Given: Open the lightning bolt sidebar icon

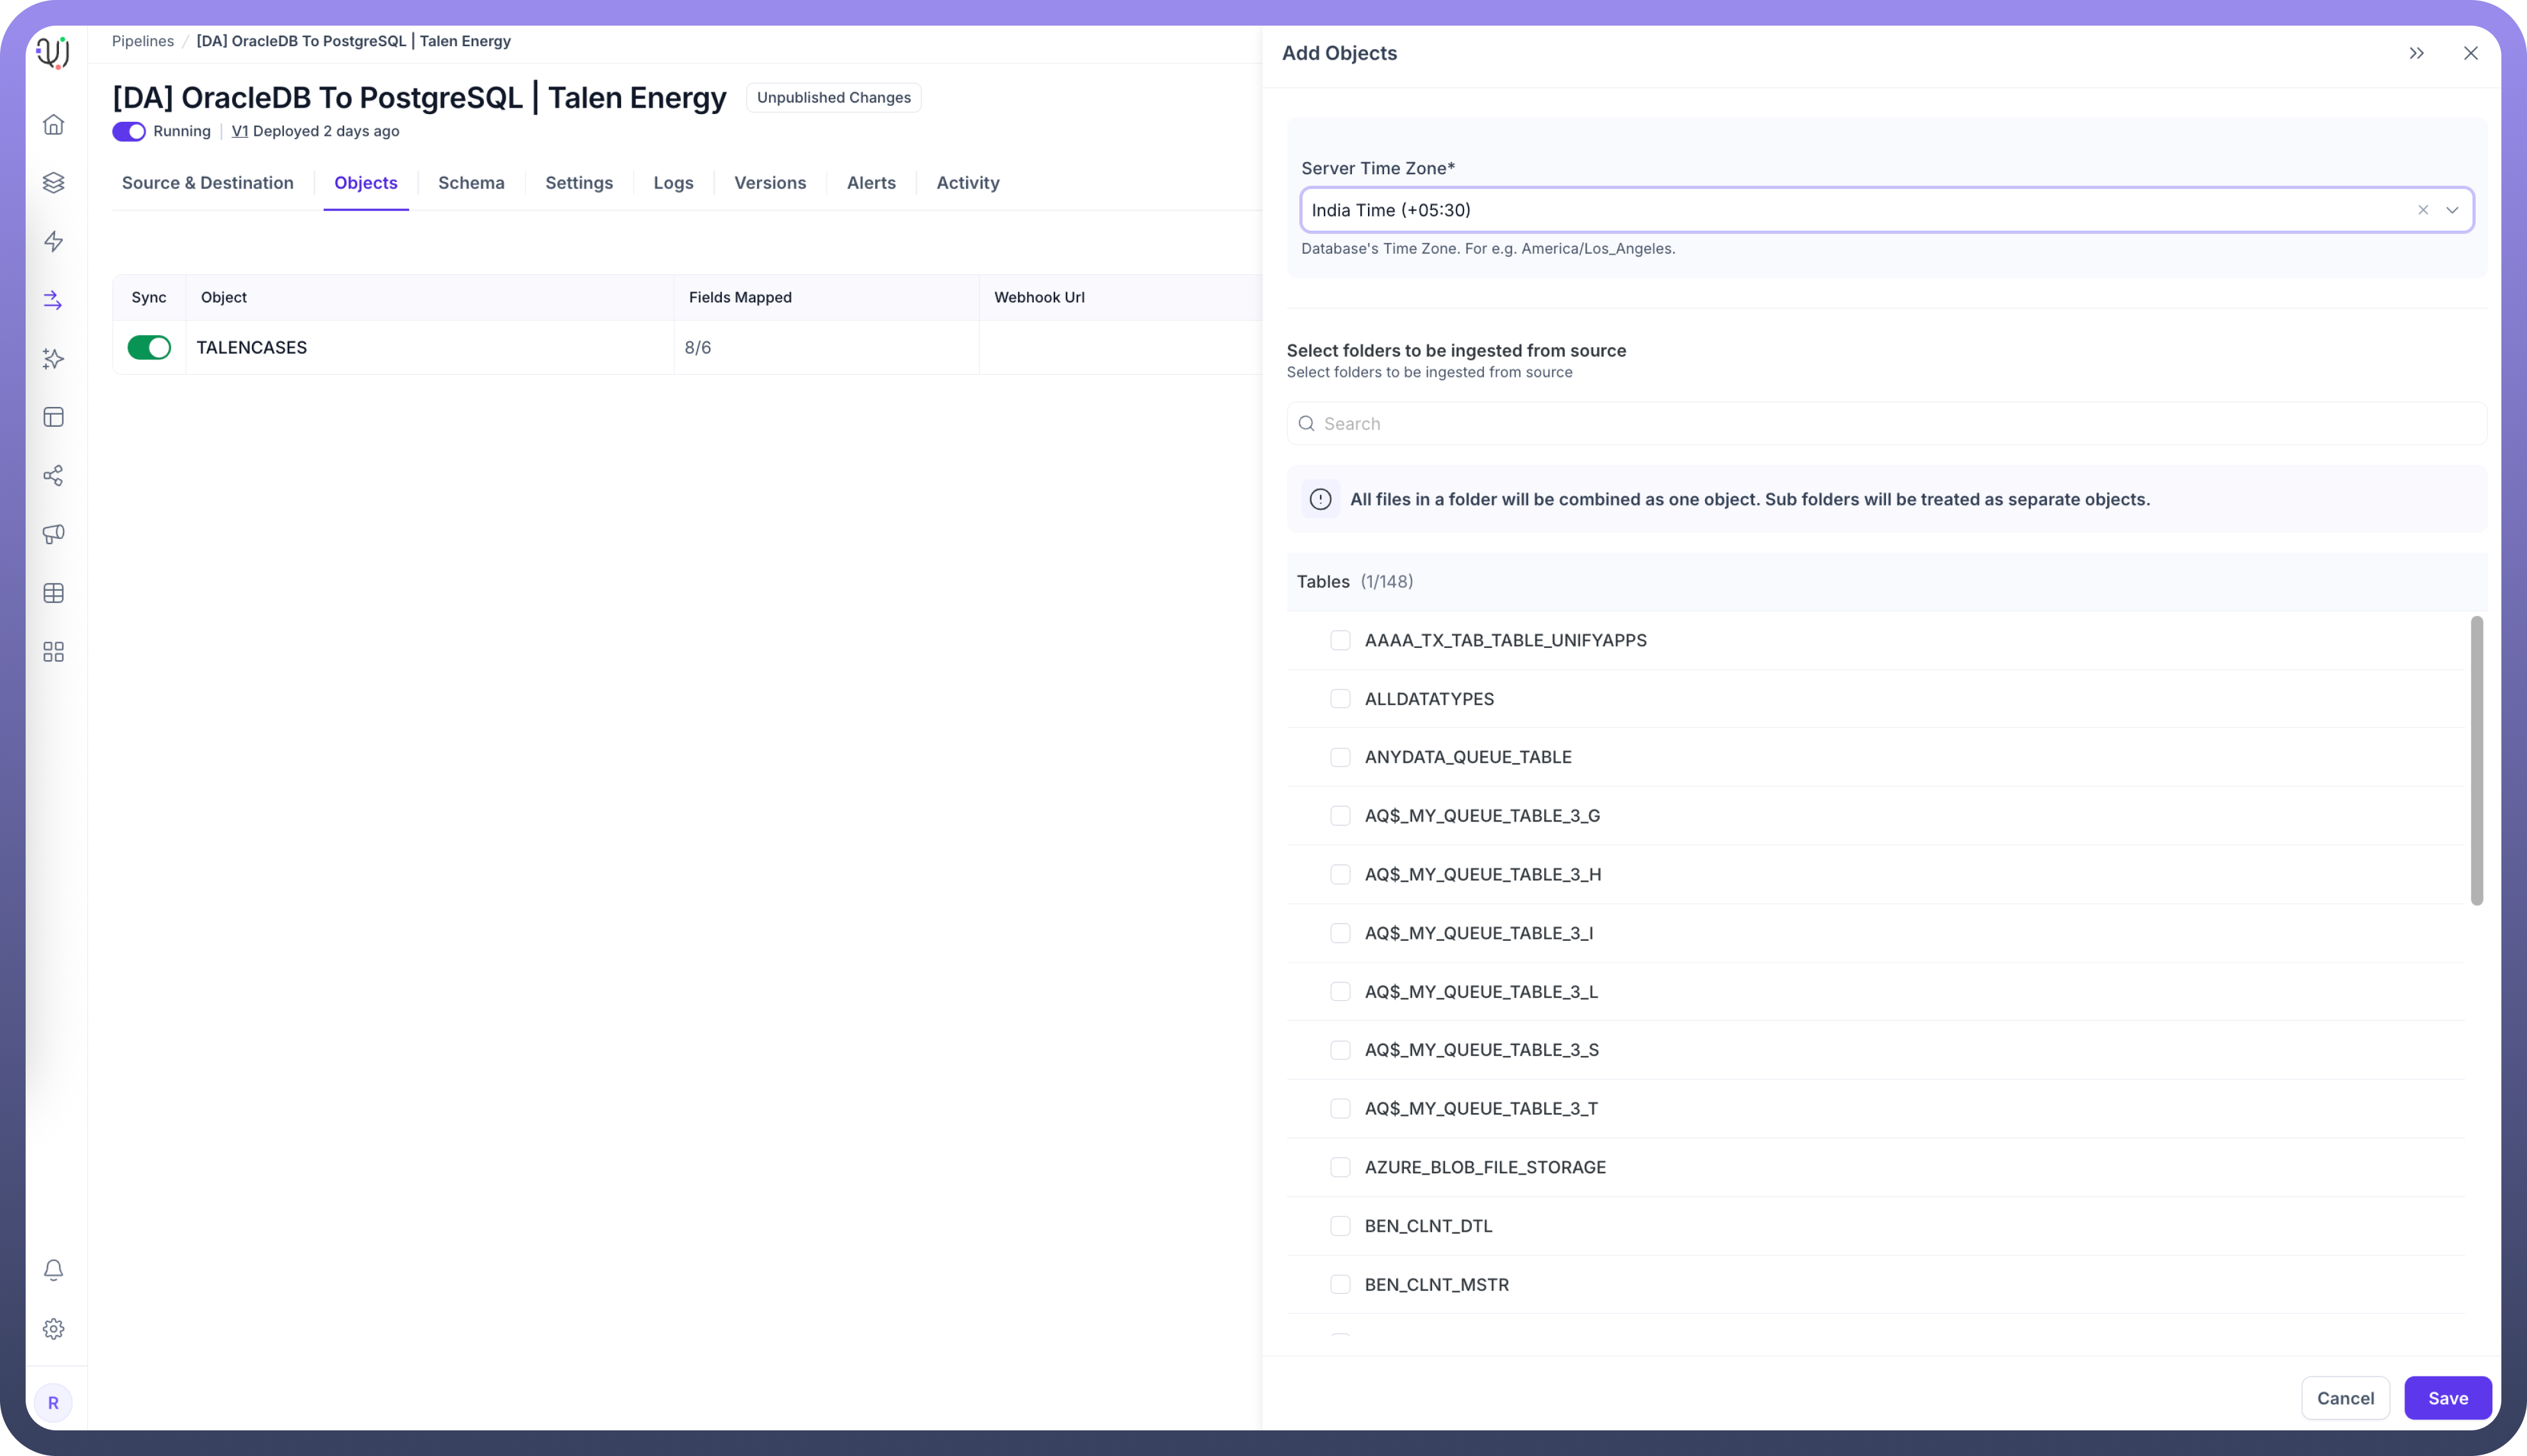Looking at the screenshot, I should [x=54, y=241].
